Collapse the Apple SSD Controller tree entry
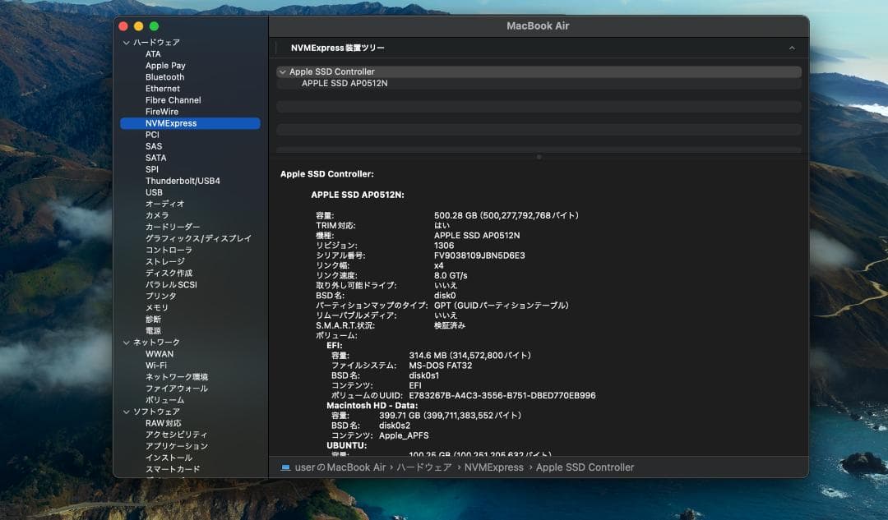 [x=283, y=71]
